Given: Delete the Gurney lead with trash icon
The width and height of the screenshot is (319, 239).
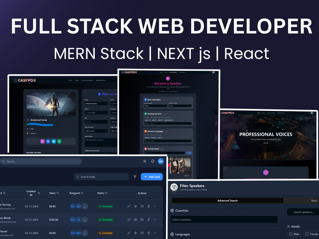Looking at the screenshot, I should pos(149,206).
